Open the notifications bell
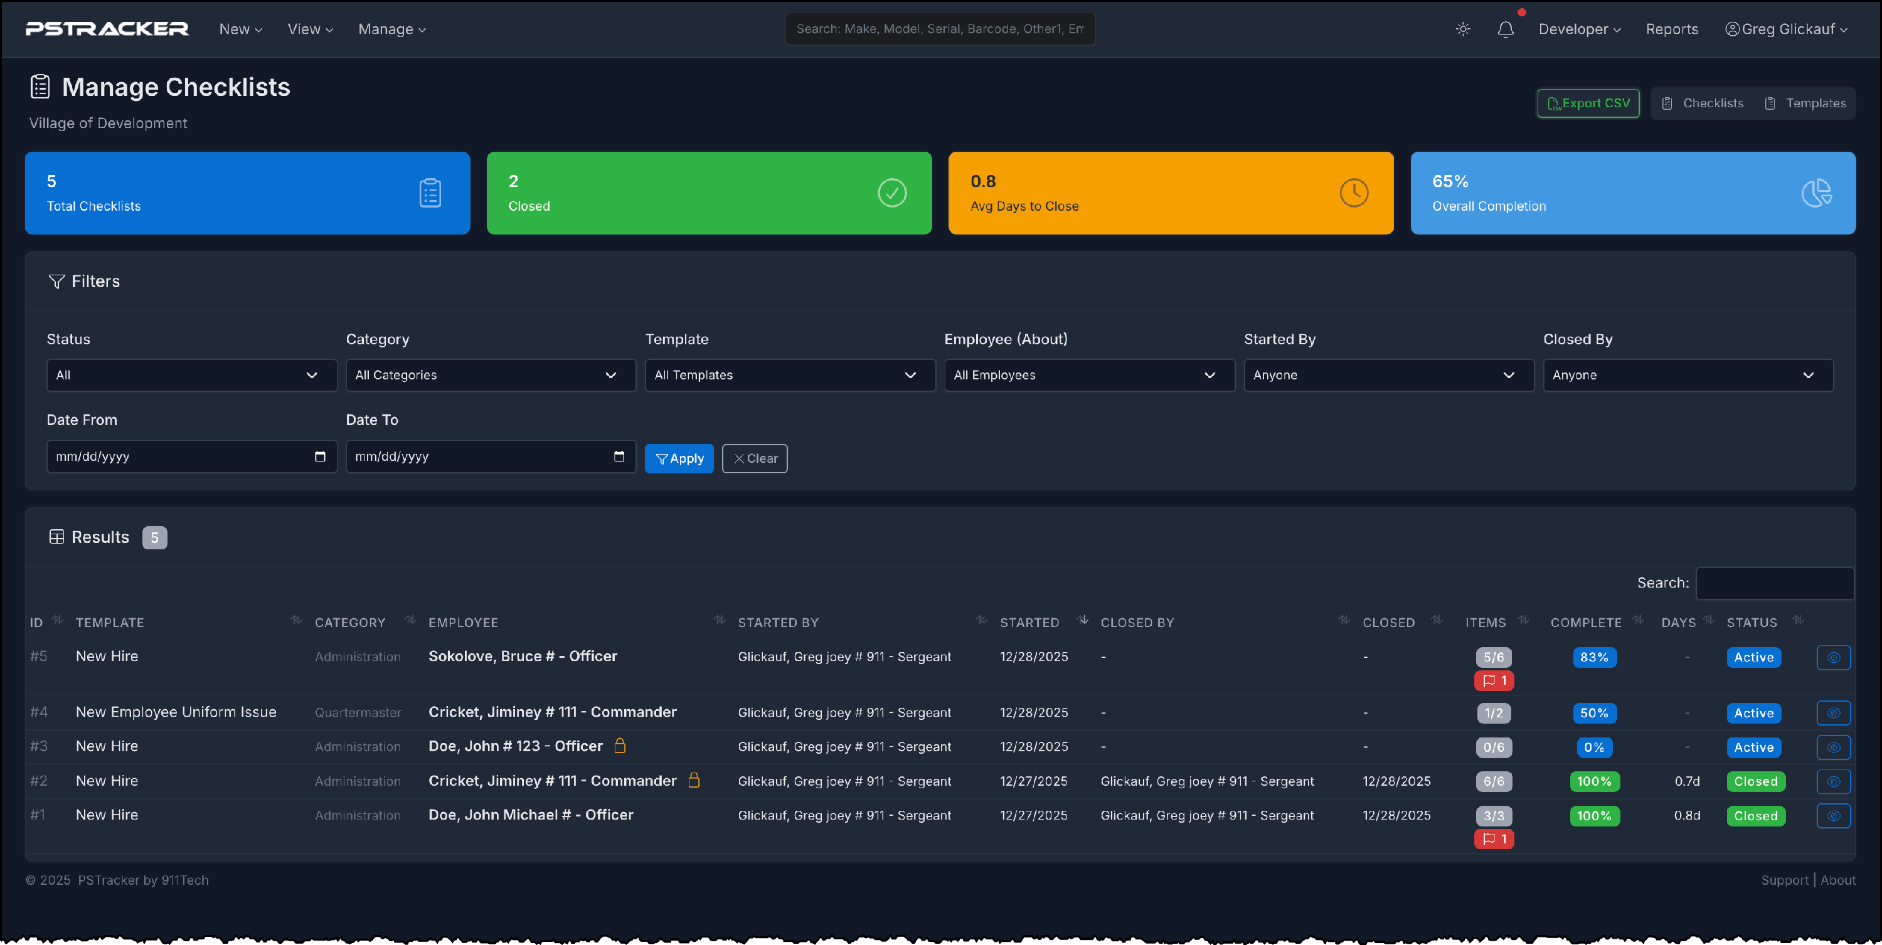 [1505, 29]
